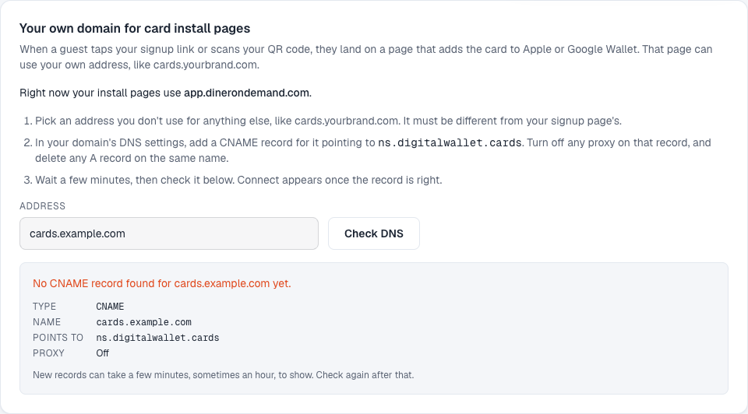Screen dimensions: 748x414
Task: Select the "CNAME" type value
Action: pyautogui.click(x=110, y=307)
